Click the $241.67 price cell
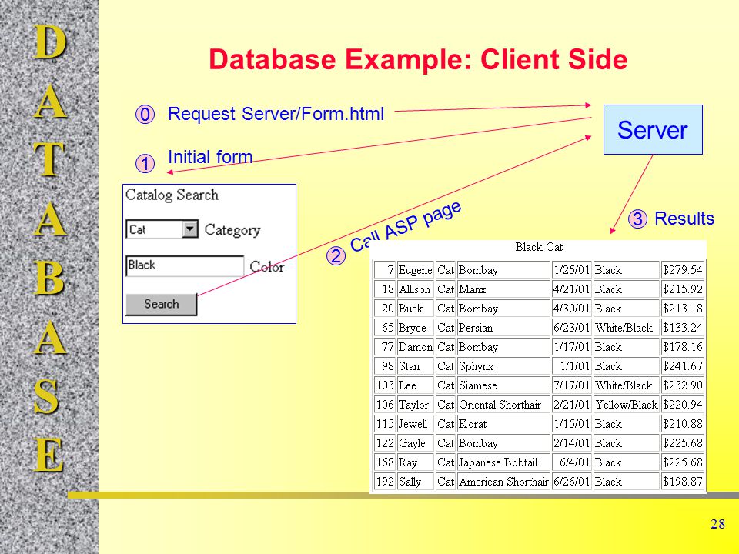This screenshot has width=739, height=554. point(683,366)
